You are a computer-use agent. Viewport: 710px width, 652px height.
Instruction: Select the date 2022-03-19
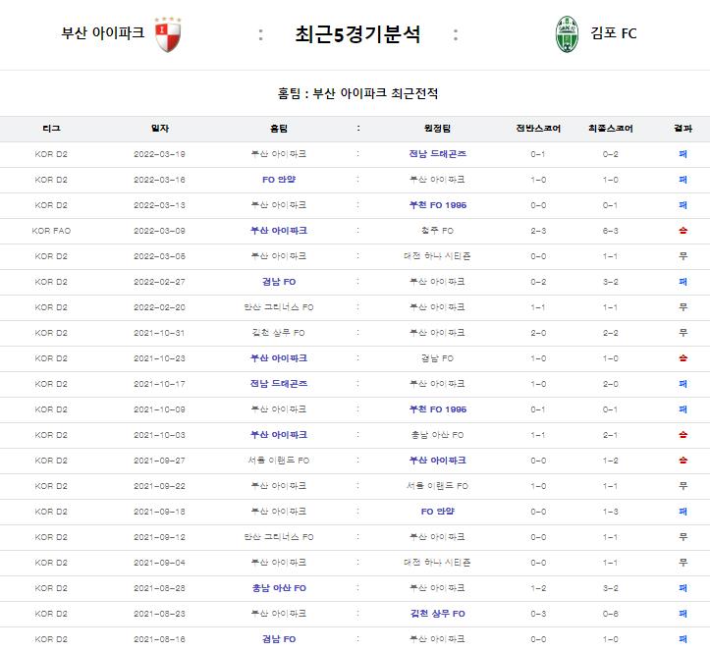click(x=159, y=154)
